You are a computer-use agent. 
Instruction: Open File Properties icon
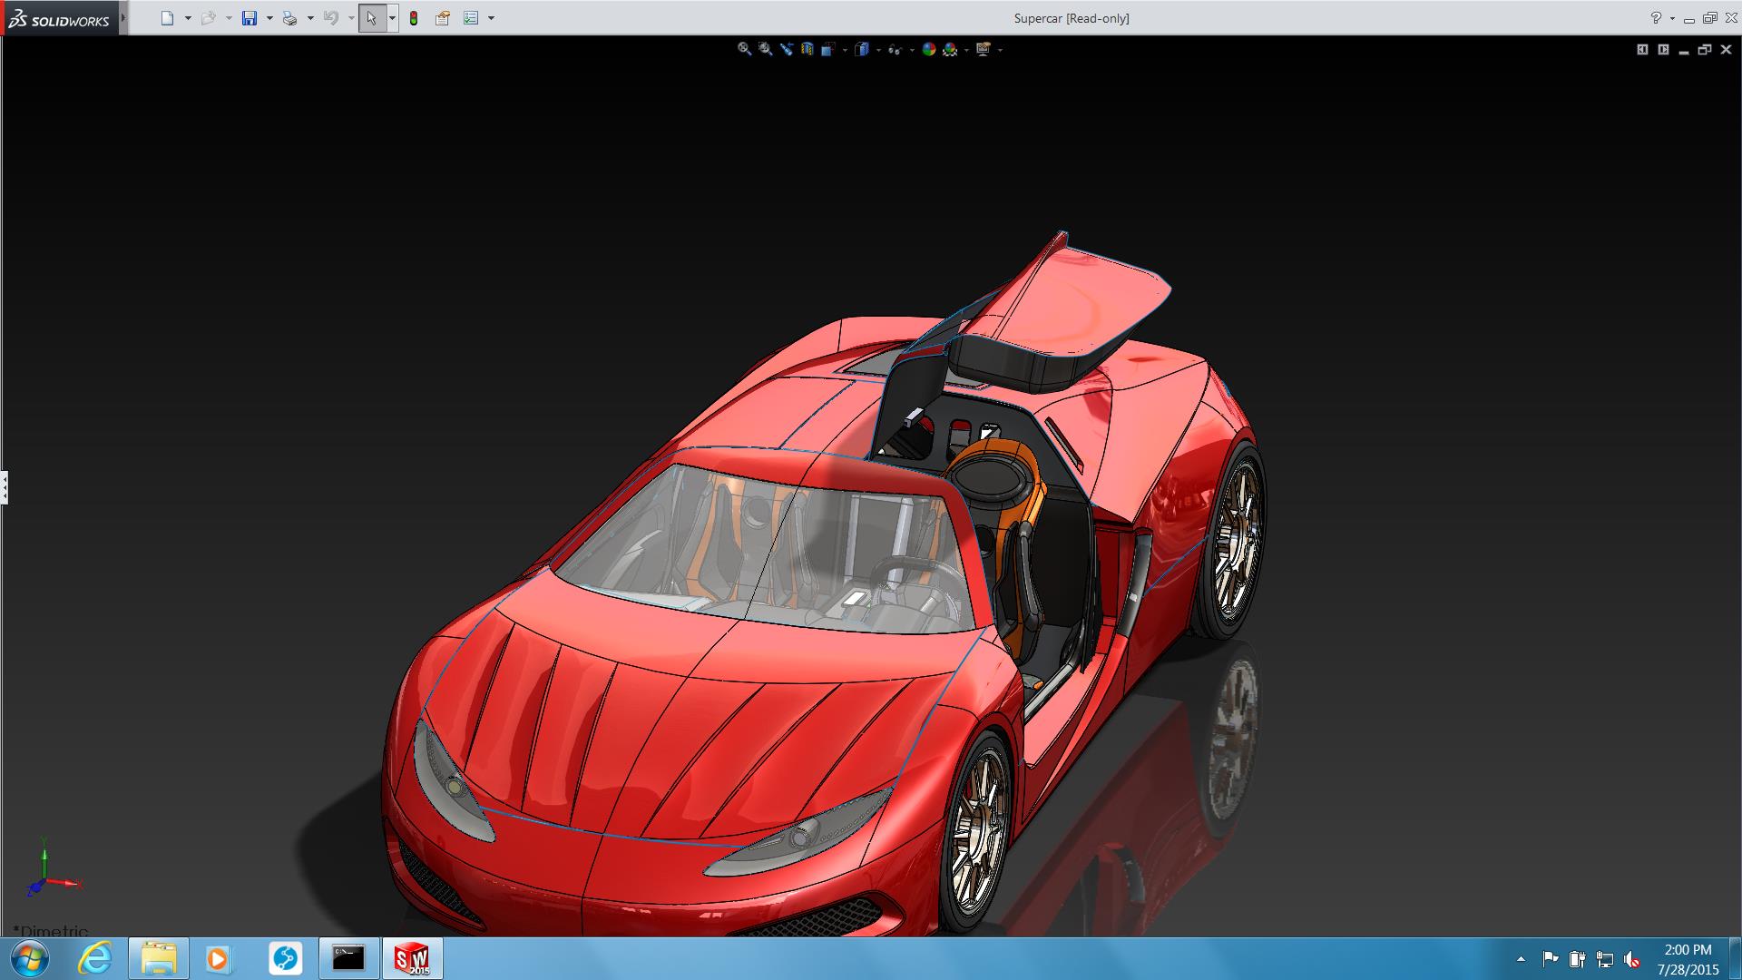[442, 18]
